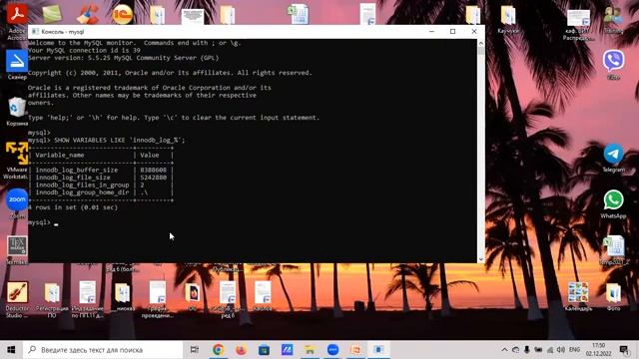This screenshot has width=639, height=359.
Task: Show hidden system tray icons
Action: click(x=504, y=350)
